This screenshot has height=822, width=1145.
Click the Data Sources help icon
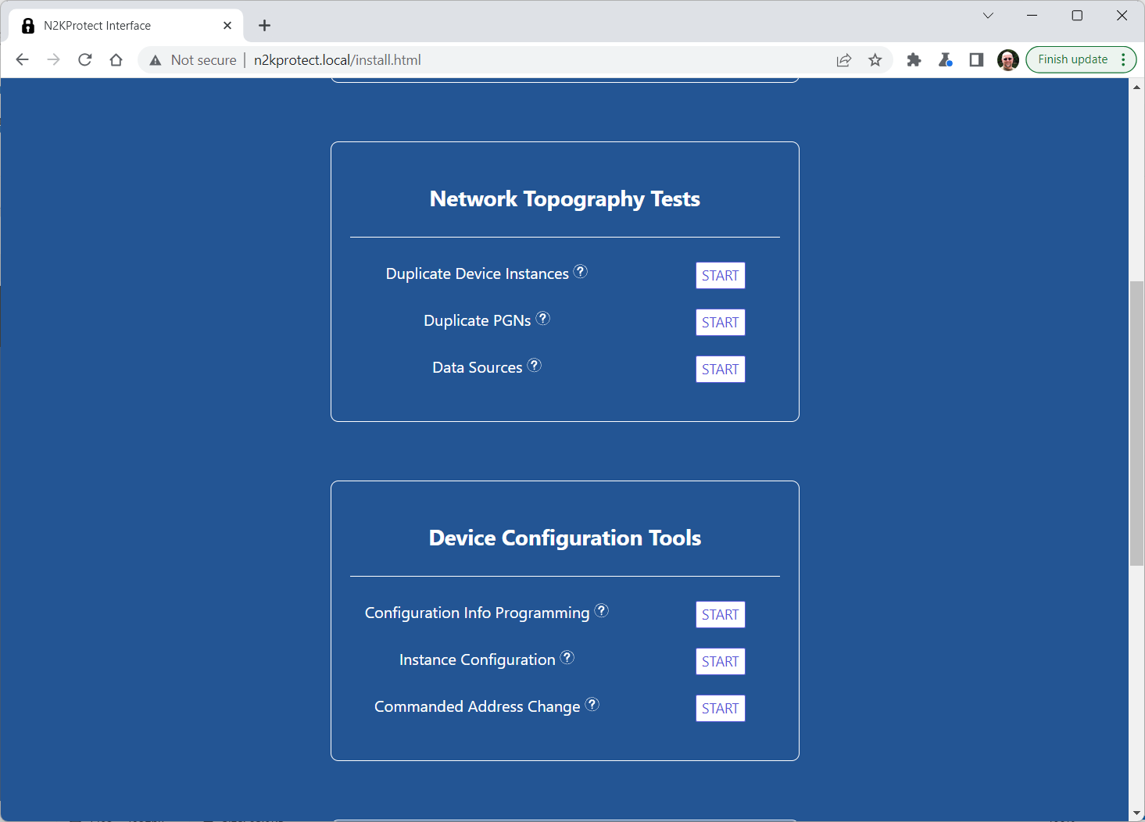(x=534, y=366)
